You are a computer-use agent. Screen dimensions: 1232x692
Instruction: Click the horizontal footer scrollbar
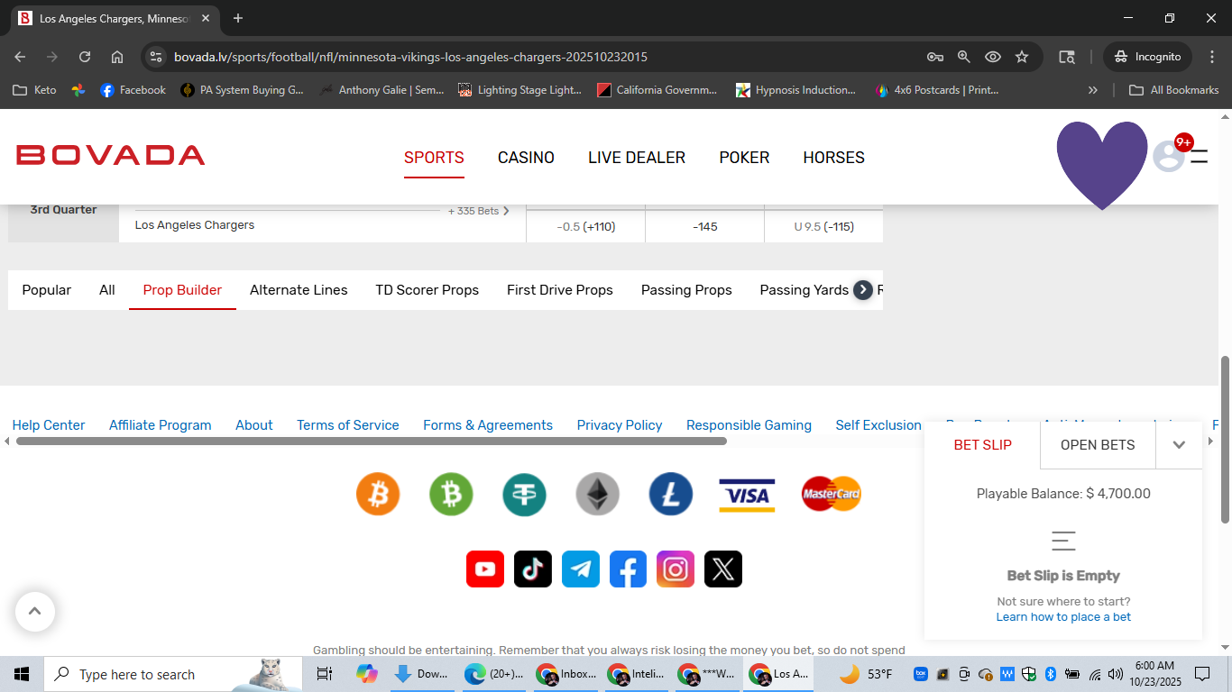(371, 442)
